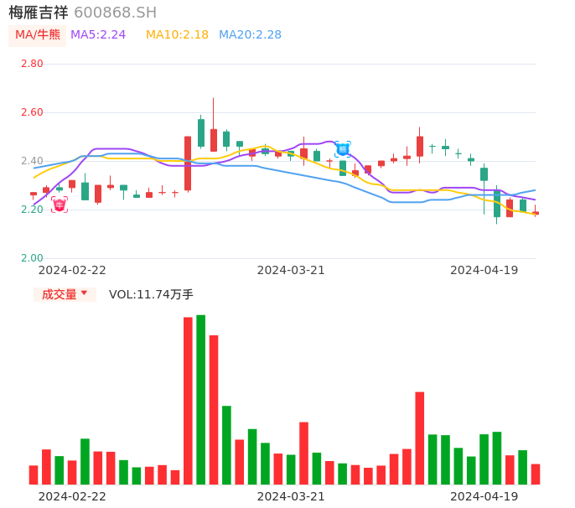The width and height of the screenshot is (575, 508).
Task: Click the tallest green volume bar
Action: pos(200,399)
